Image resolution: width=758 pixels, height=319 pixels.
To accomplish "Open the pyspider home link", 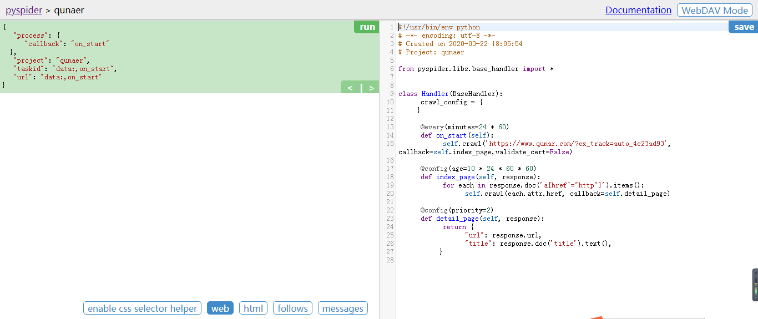I will click(24, 10).
